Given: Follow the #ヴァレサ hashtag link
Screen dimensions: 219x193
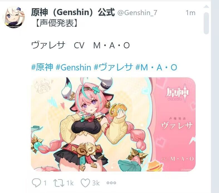Looking at the screenshot, I should pos(113,67).
